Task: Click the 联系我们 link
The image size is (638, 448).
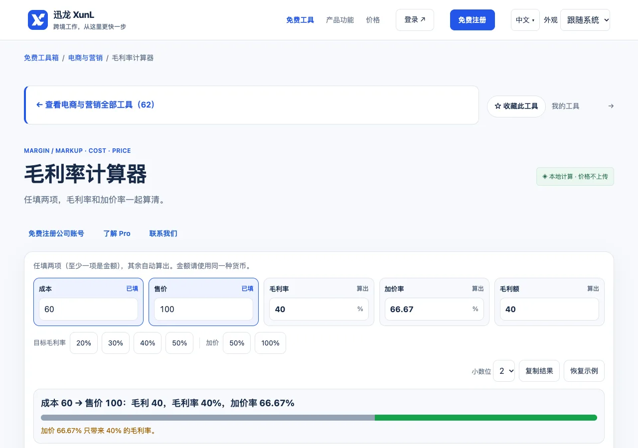Action: tap(163, 233)
